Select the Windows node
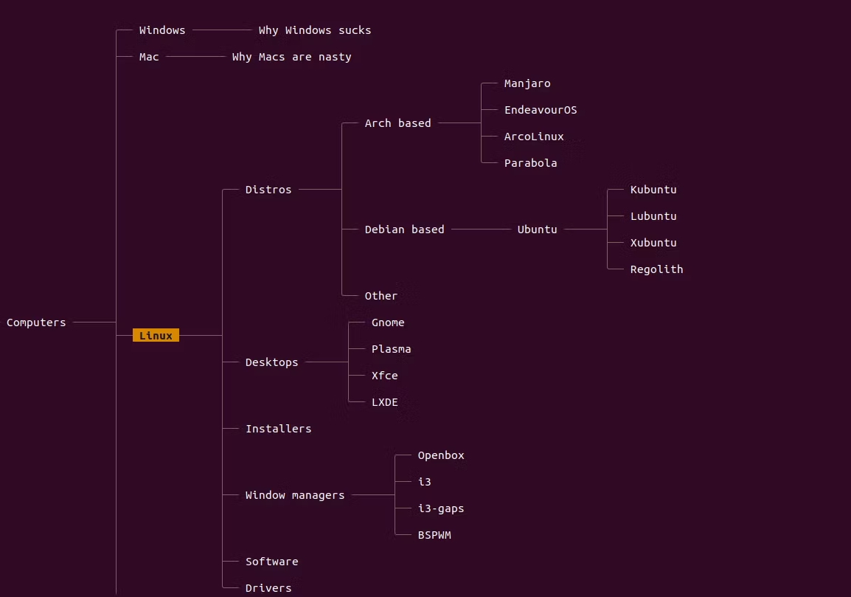 click(x=162, y=30)
